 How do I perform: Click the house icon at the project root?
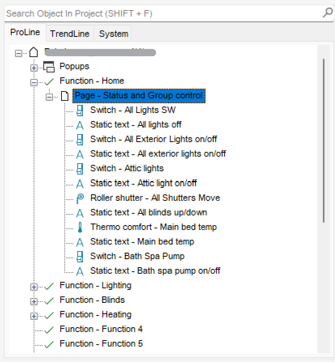34,52
